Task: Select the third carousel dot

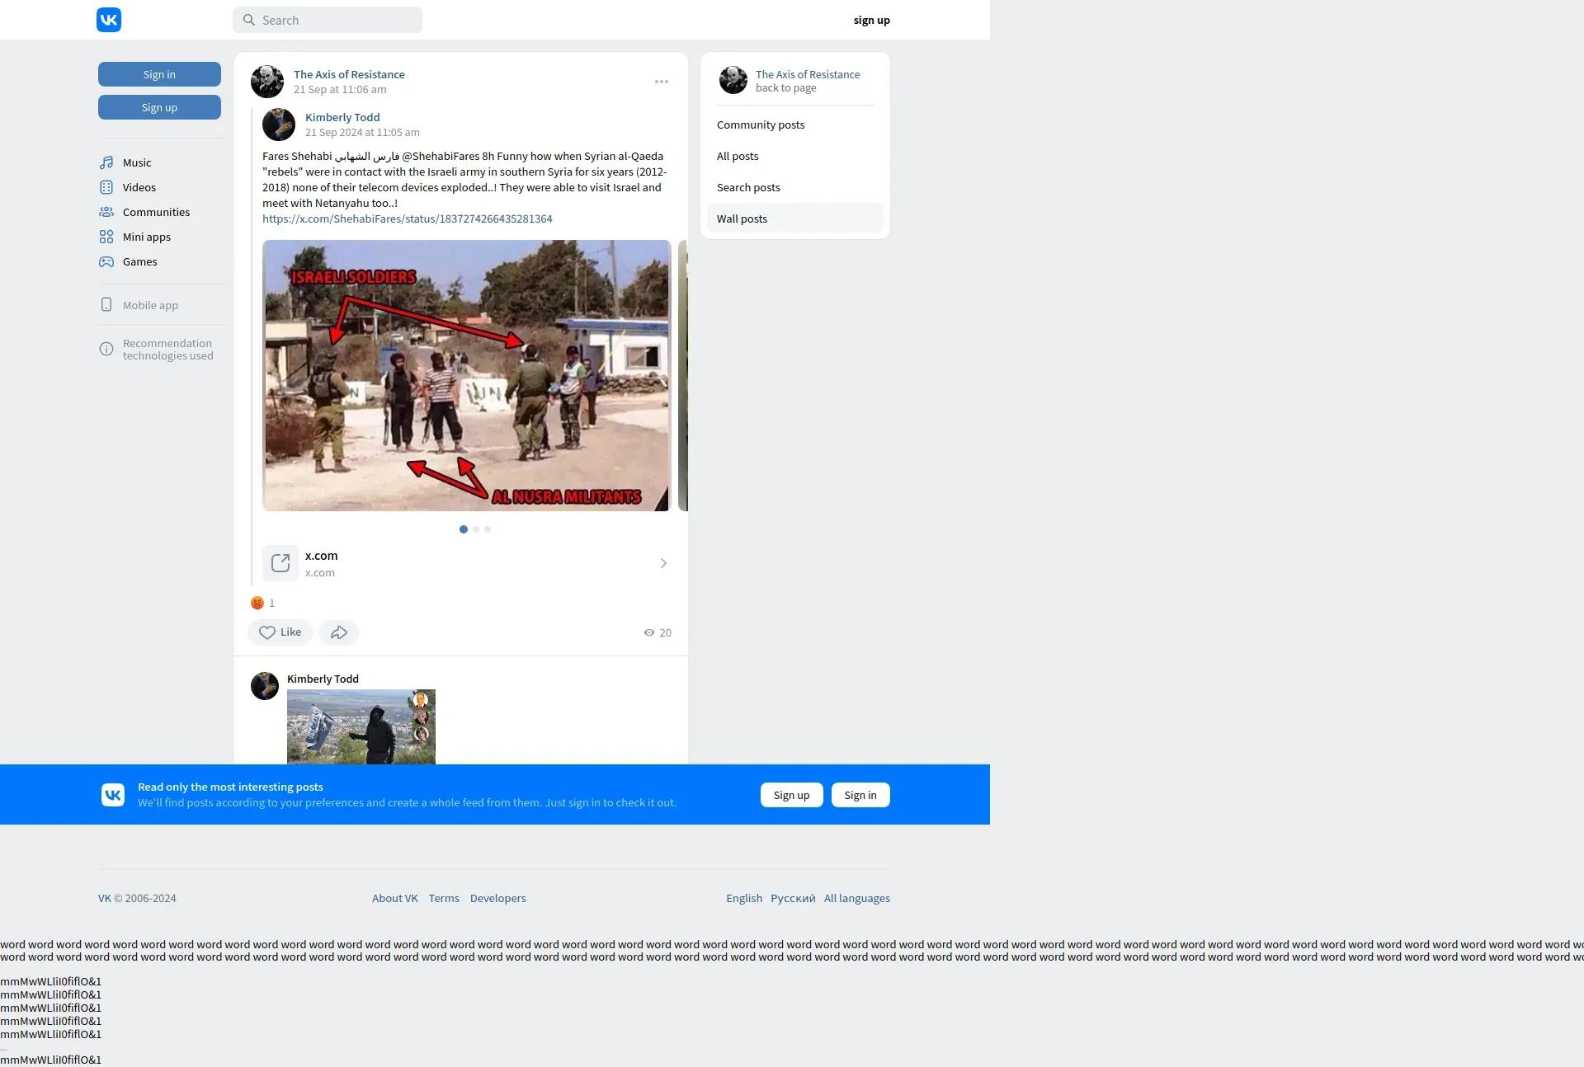Action: point(488,529)
